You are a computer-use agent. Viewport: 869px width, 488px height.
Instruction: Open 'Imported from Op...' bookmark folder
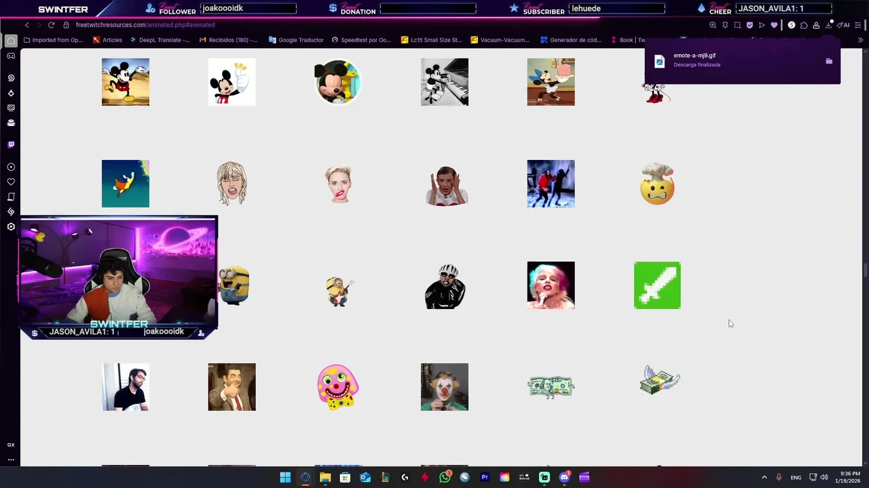click(53, 40)
